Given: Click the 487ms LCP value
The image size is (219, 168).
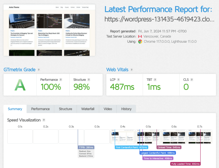Looking at the screenshot, I should coord(122,87).
